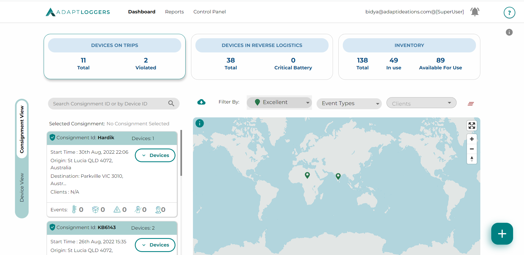
Task: Zoom in on the map
Action: tap(472, 139)
